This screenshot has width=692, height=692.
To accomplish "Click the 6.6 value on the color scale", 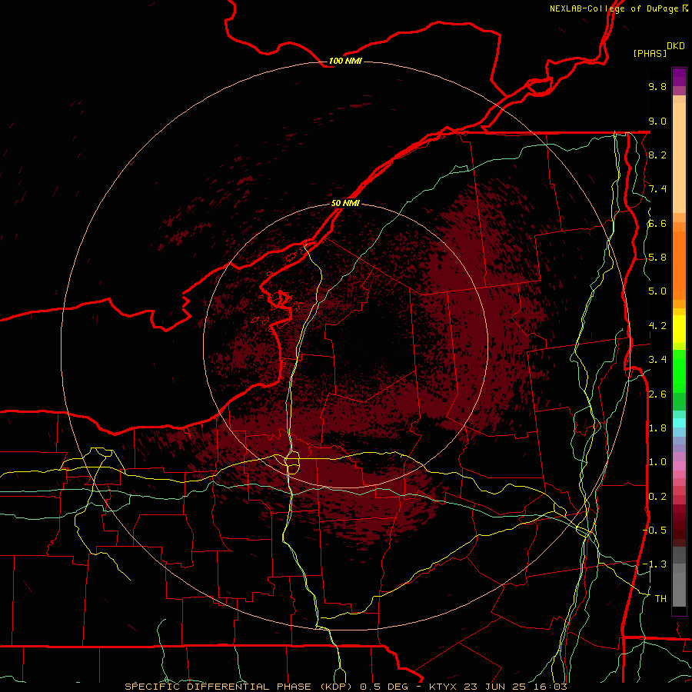I will coord(657,223).
